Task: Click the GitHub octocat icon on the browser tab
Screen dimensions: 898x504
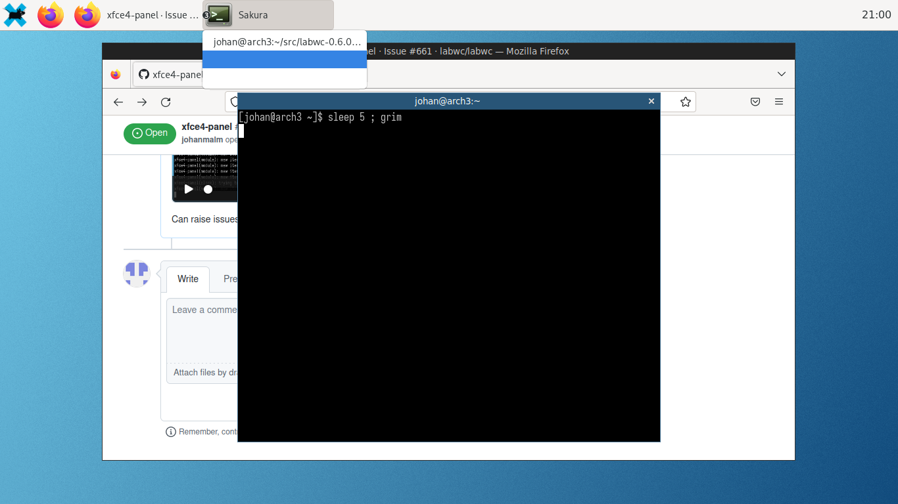Action: 143,73
